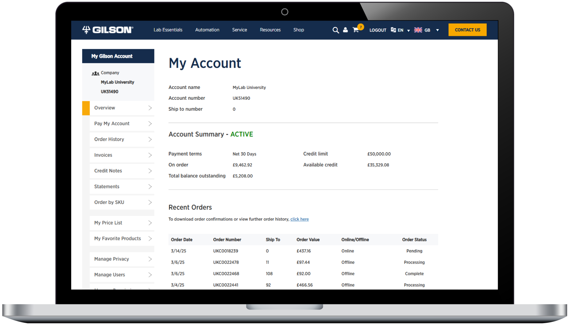Open the EN language dropdown arrow
This screenshot has width=569, height=324.
click(408, 30)
